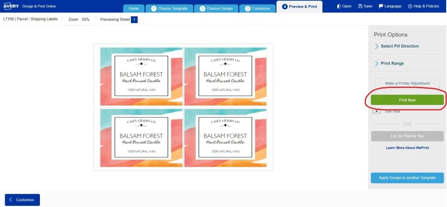Screen dimensions: 447x207
Task: Select the top-left label preview
Action: pos(141,77)
